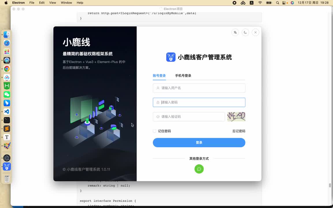
Task: Open Baidu Netdisk cloud icon in dock
Action: pyautogui.click(x=7, y=77)
